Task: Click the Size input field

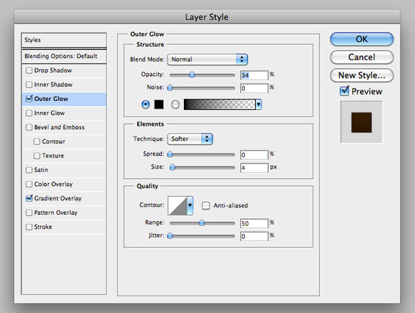Action: [x=254, y=168]
